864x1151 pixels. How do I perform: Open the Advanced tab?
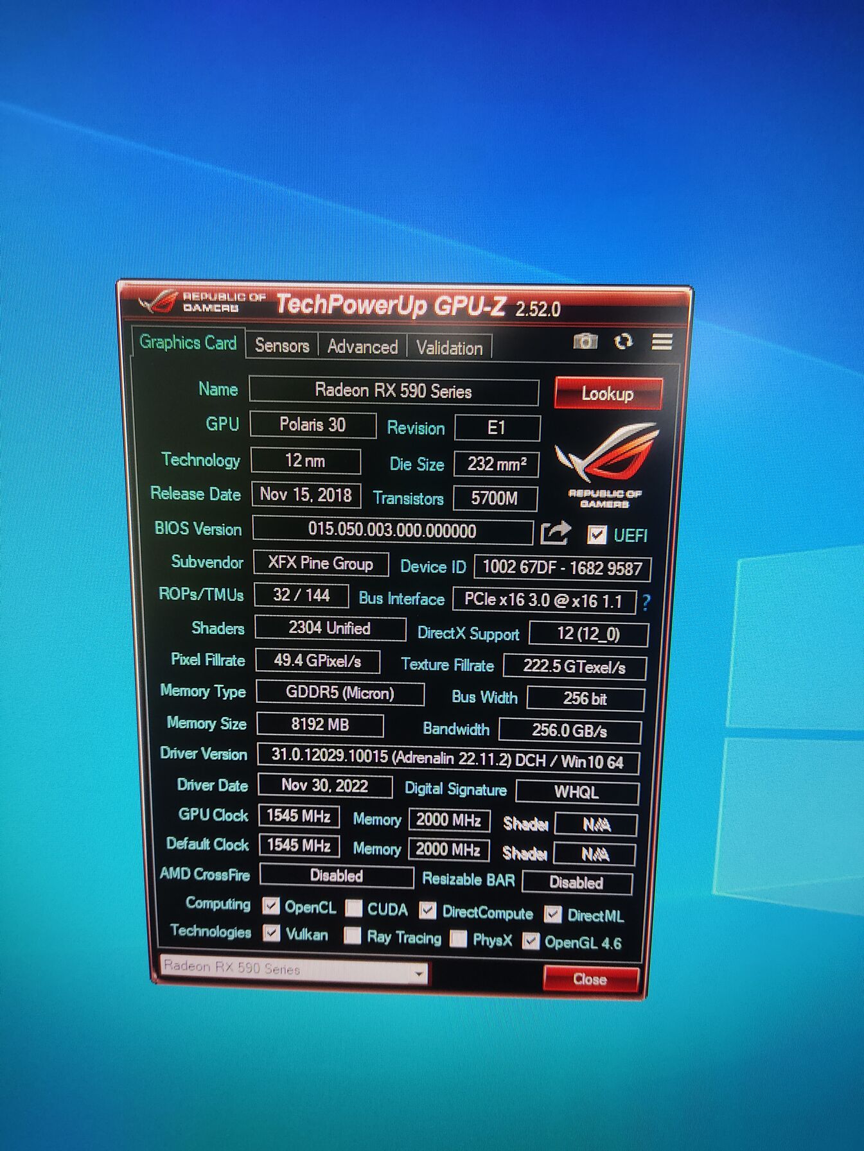pyautogui.click(x=363, y=347)
